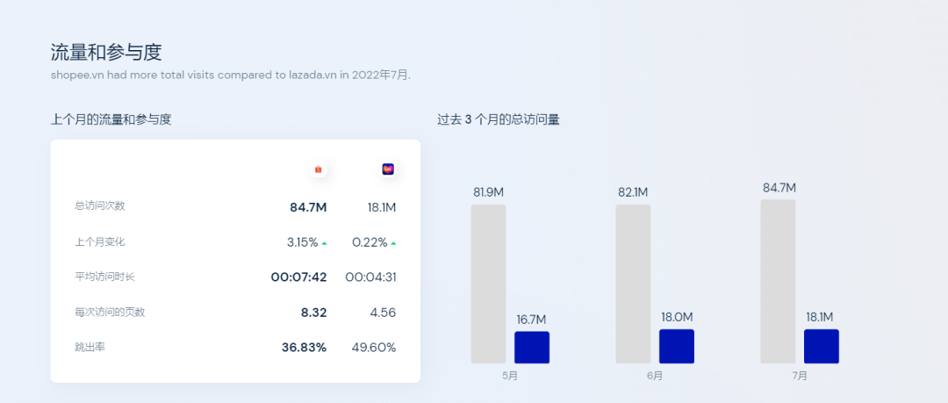Select the shopee.vn comparison summary sentence

[x=230, y=76]
